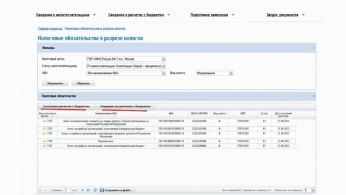Switch to Состояние расчетов с бюджетом tab

coord(66,107)
